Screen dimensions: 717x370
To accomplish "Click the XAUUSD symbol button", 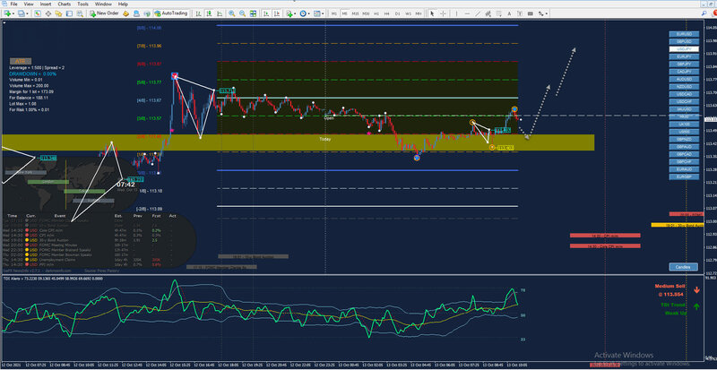I will pos(684,108).
